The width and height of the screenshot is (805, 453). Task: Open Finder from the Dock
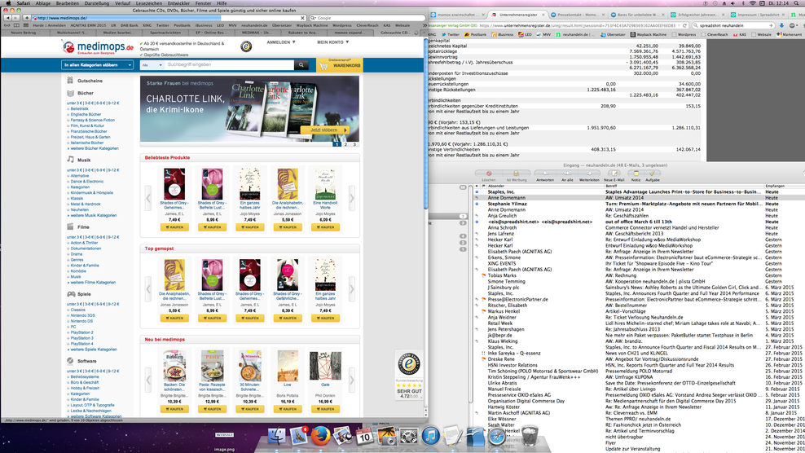pyautogui.click(x=277, y=437)
